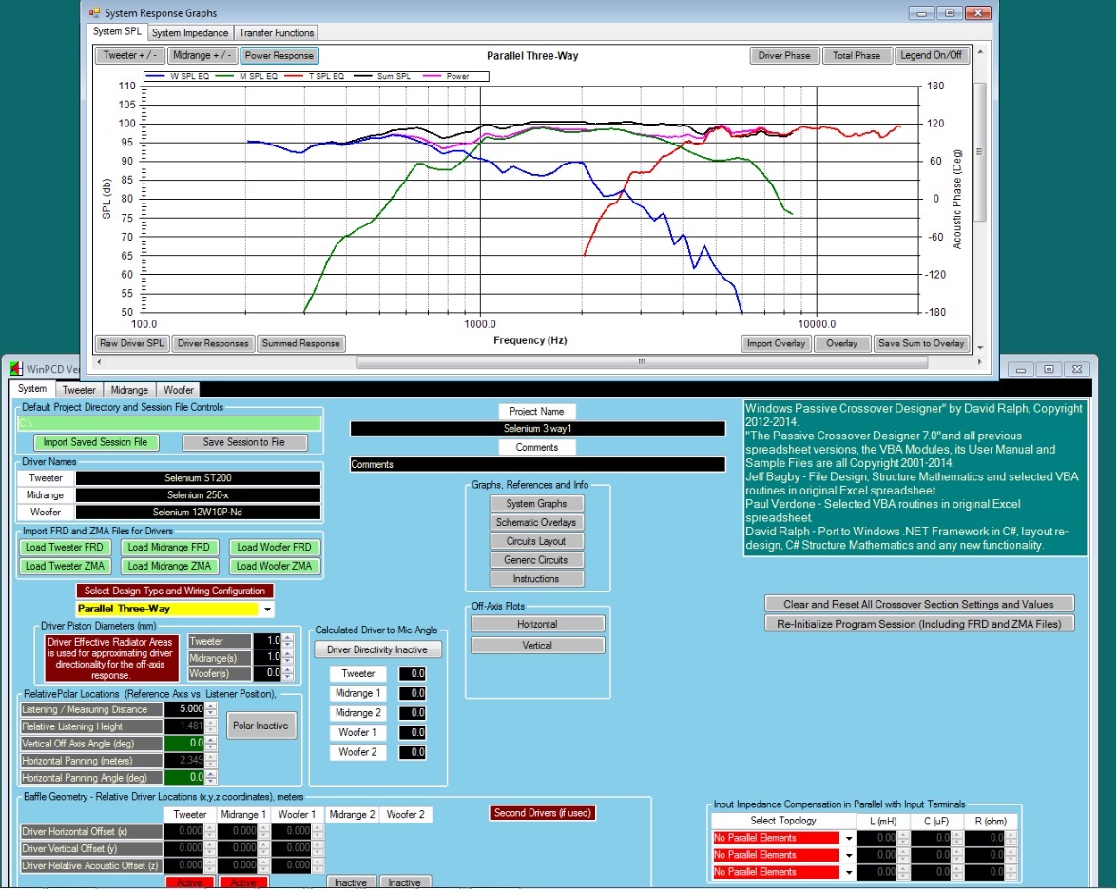Click the Overlay button
The width and height of the screenshot is (1117, 891).
pos(841,343)
